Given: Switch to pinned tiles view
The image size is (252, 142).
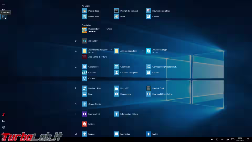Looking at the screenshot, I should (x=3, y=10).
